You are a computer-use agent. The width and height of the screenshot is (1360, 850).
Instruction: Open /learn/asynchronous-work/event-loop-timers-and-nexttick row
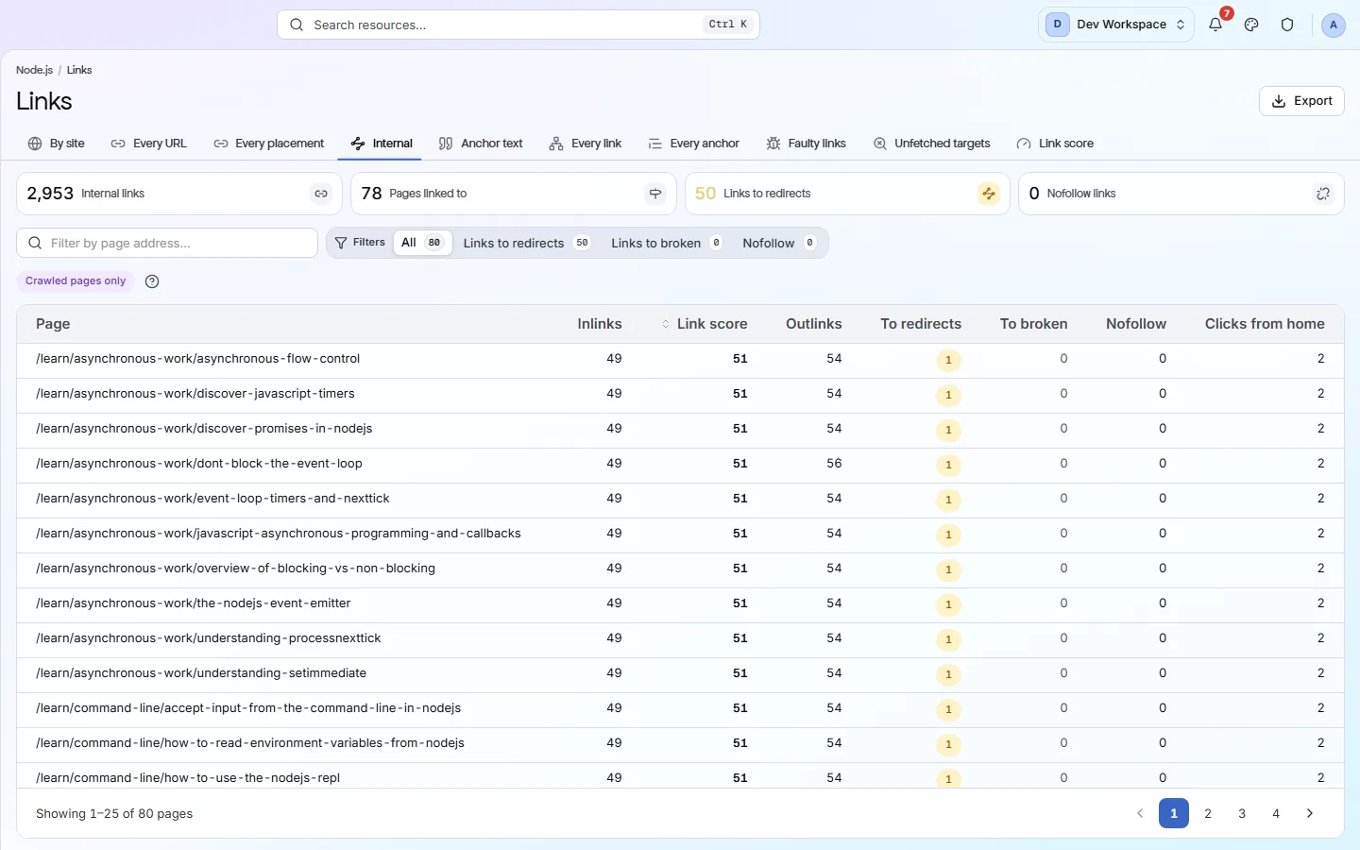click(680, 500)
